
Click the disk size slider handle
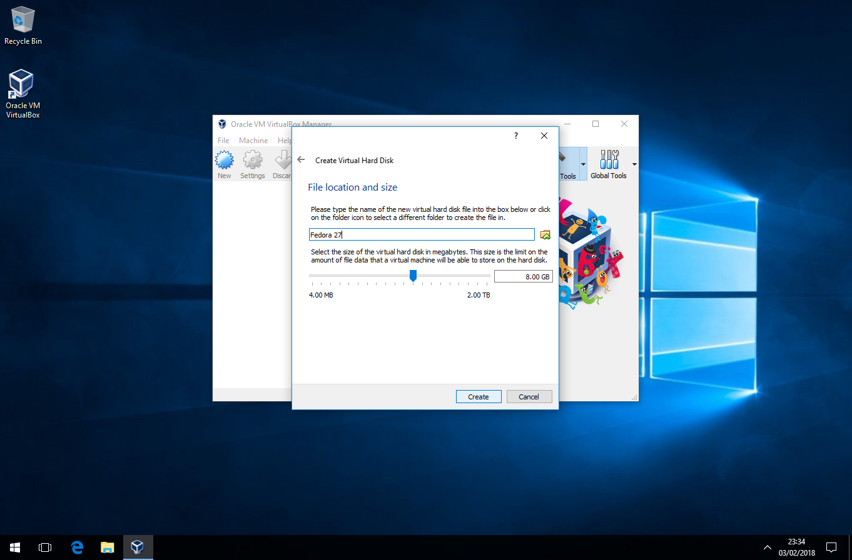click(413, 276)
